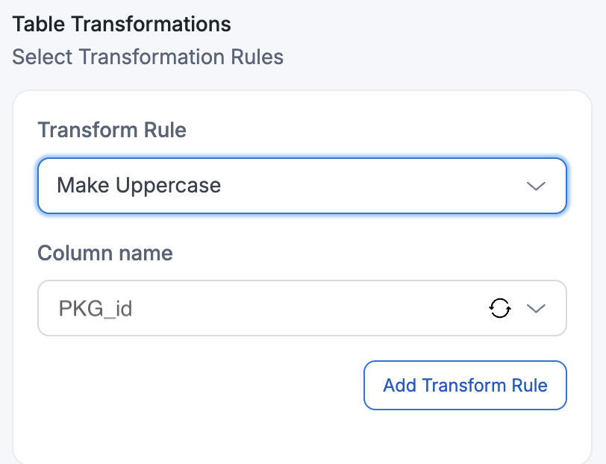Expand the Transform Rule dropdown chevron

coord(536,186)
